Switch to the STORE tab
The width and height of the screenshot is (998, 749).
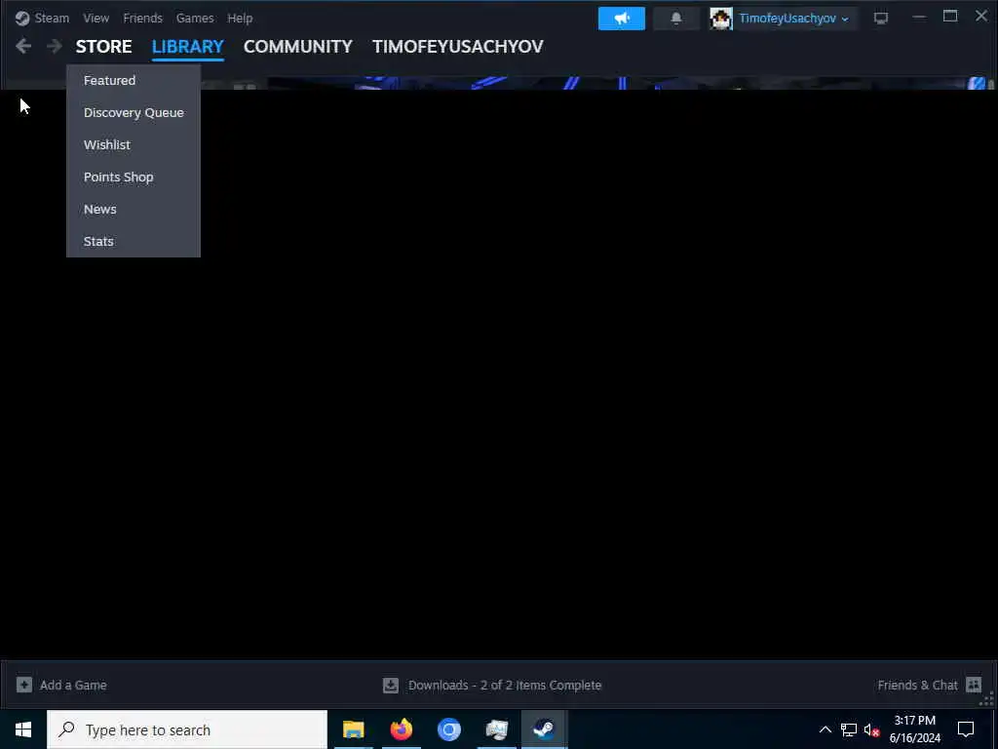103,47
